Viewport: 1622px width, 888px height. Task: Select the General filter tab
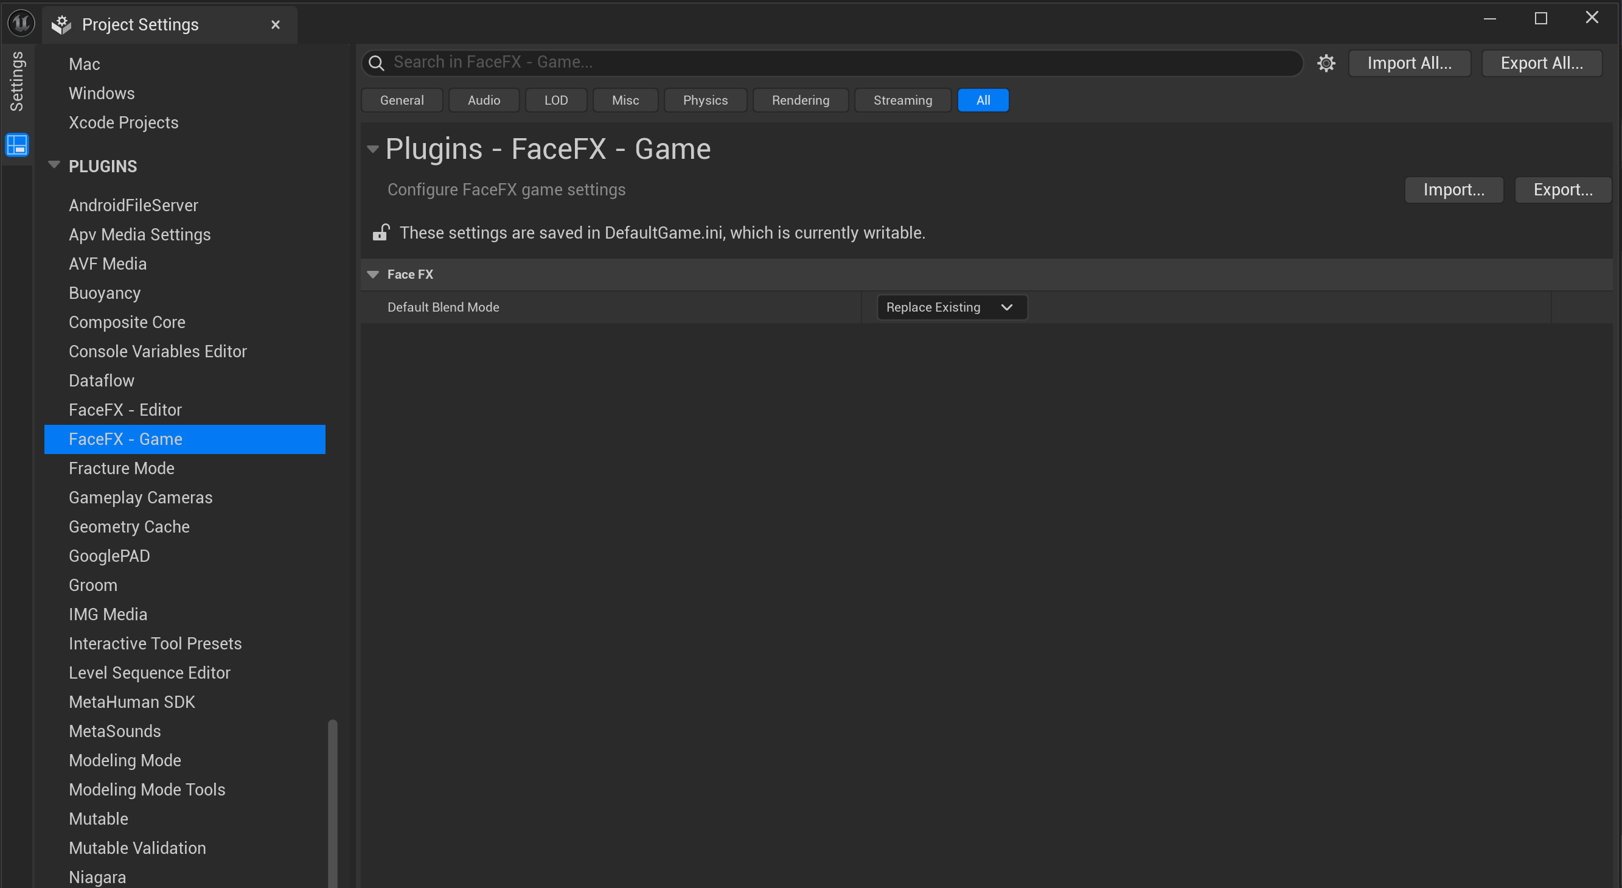(x=402, y=100)
